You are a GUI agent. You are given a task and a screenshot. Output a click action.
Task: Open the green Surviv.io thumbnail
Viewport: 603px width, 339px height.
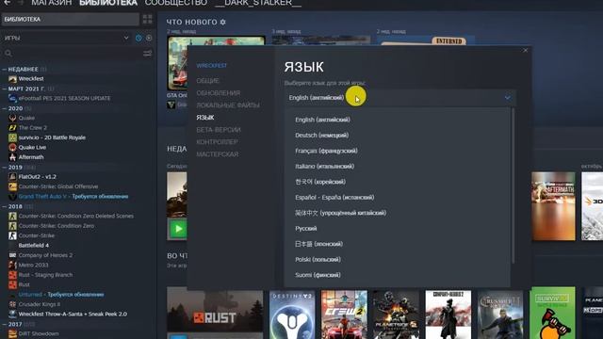pyautogui.click(x=552, y=314)
